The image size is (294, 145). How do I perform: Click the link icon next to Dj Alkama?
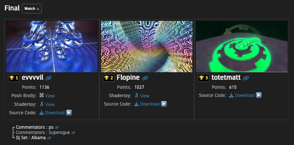tap(49, 138)
